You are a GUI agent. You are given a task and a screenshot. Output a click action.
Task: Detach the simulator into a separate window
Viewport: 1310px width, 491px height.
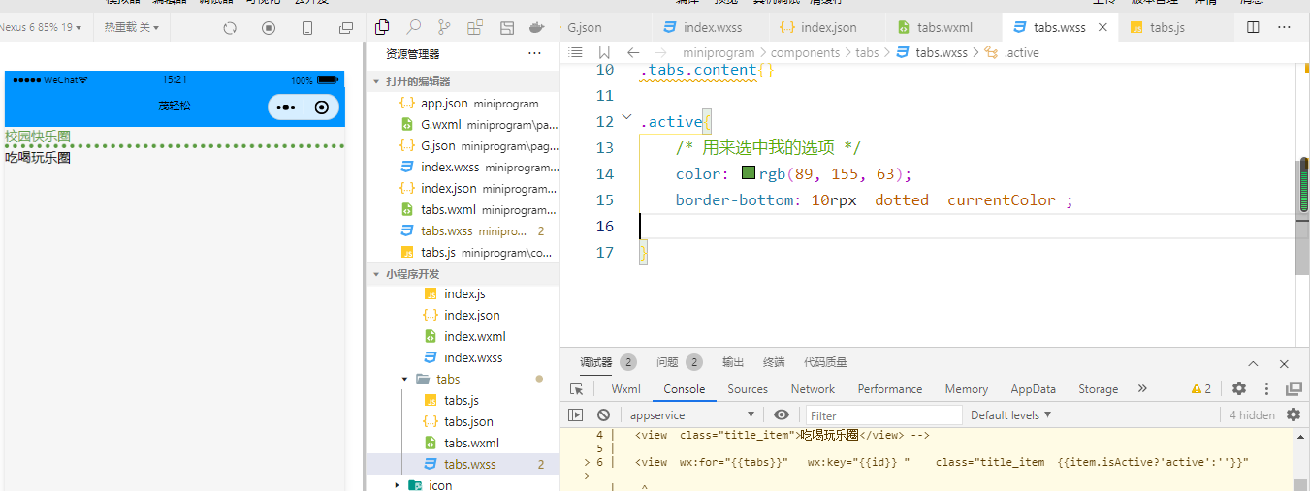pos(346,28)
